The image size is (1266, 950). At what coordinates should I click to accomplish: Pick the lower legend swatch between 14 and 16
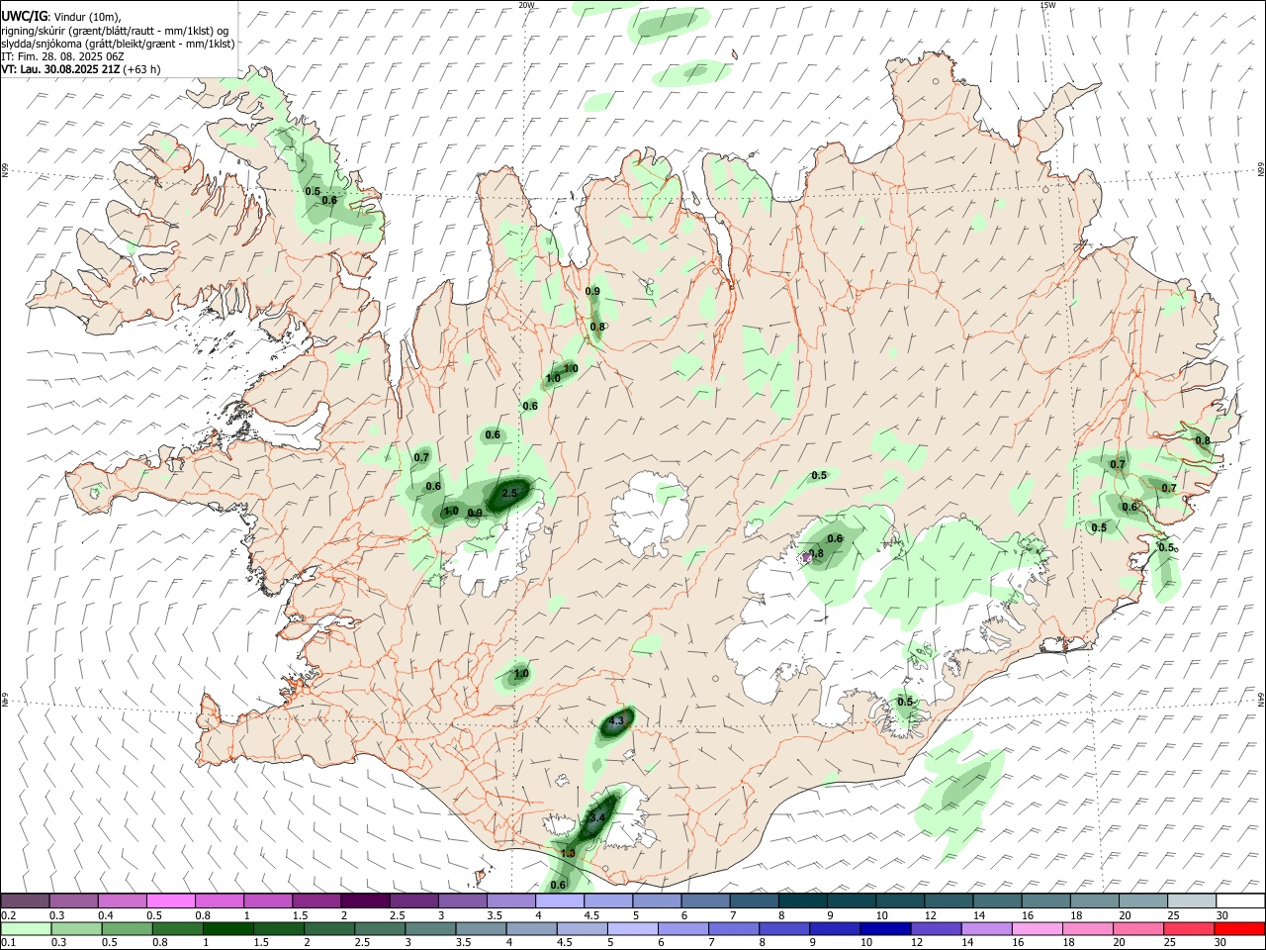(x=985, y=928)
